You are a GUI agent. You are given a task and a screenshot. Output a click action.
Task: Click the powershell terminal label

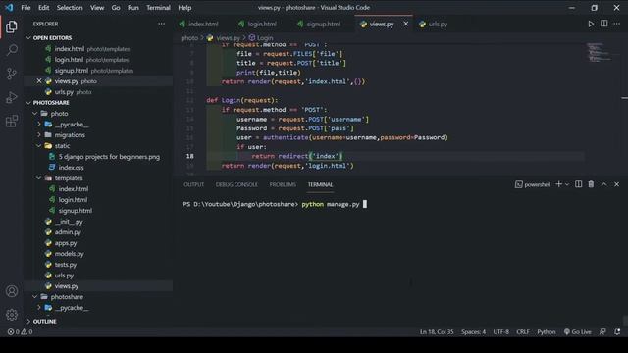click(533, 184)
